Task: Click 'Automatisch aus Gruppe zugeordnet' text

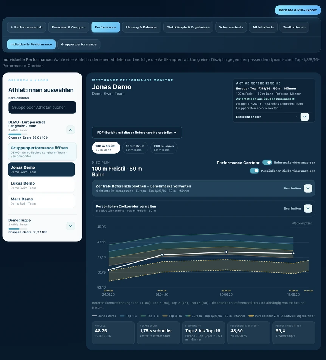Action: [265, 99]
